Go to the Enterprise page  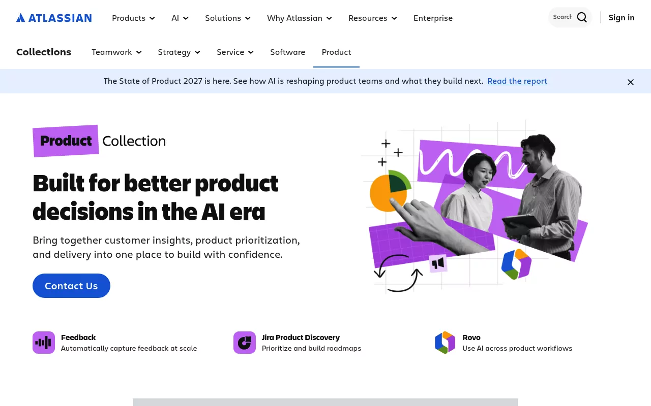click(433, 18)
